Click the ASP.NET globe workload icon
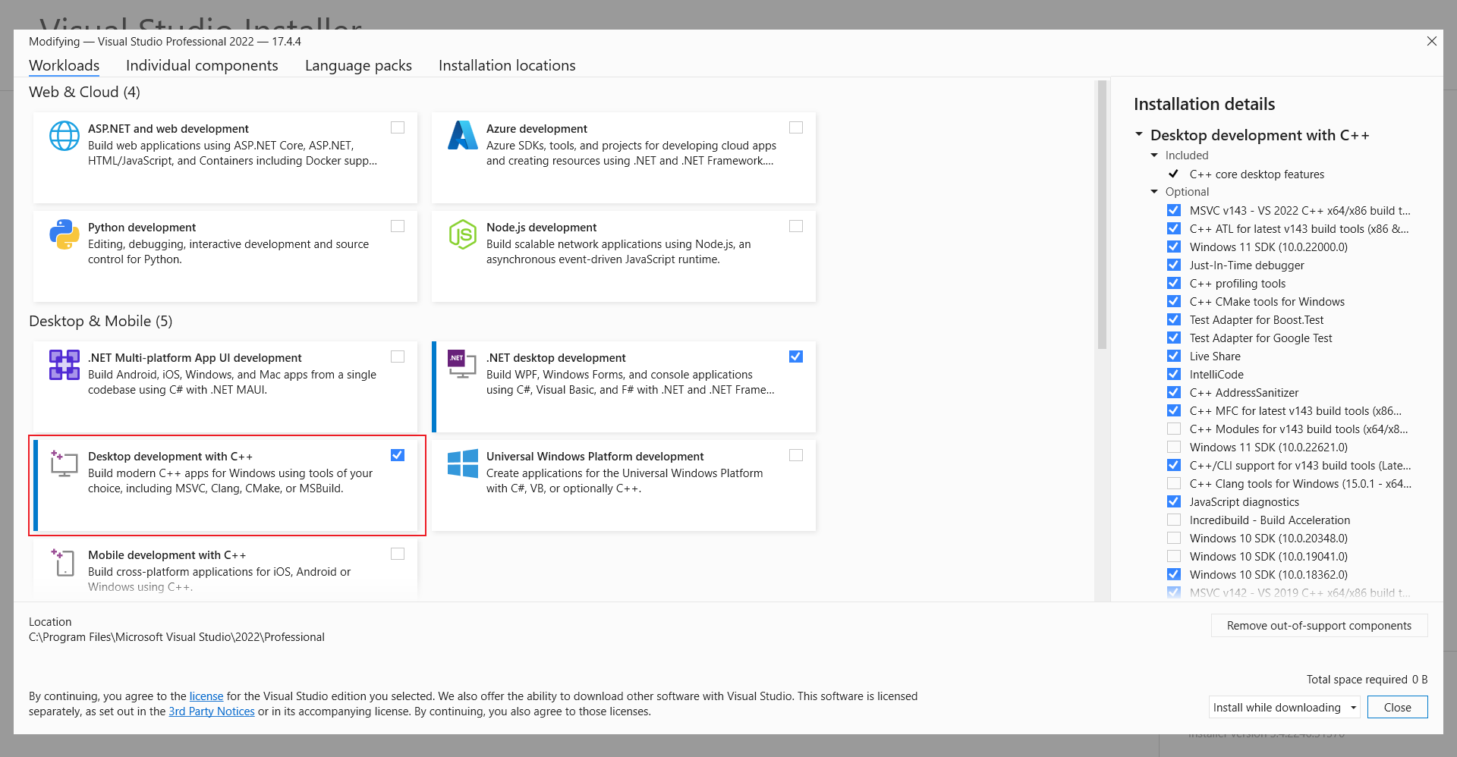The width and height of the screenshot is (1457, 757). tap(65, 136)
